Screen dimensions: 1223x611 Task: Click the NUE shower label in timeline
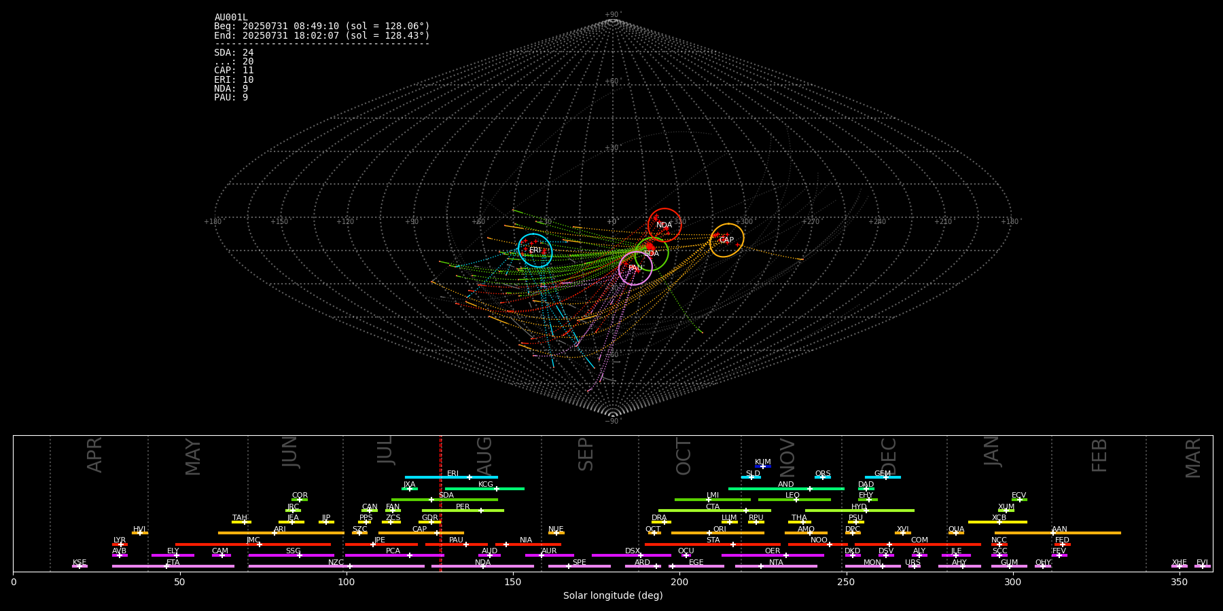tap(556, 530)
